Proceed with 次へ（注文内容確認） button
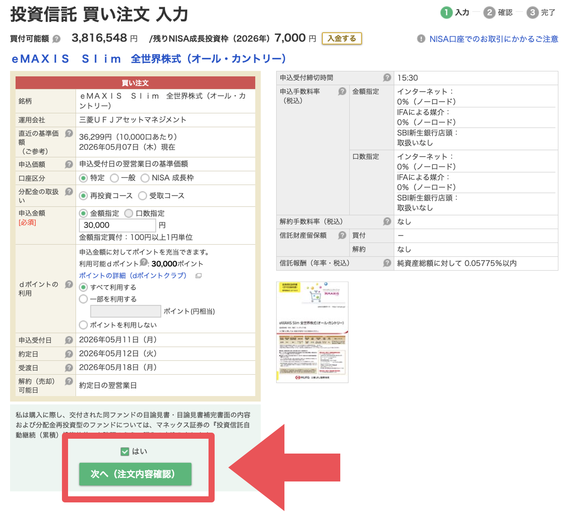Image resolution: width=568 pixels, height=512 pixels. pyautogui.click(x=135, y=474)
